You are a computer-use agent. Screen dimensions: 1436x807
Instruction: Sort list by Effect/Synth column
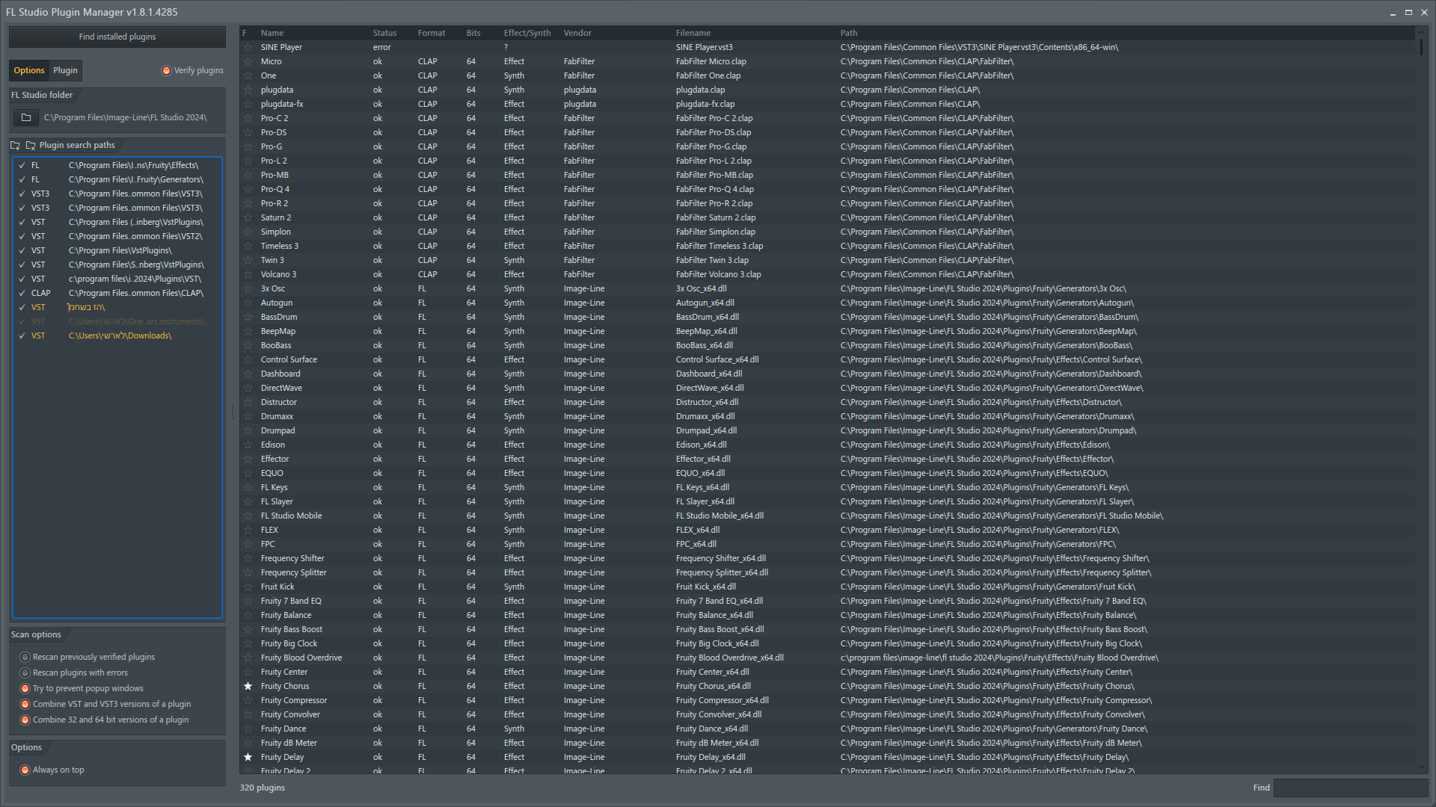coord(527,33)
